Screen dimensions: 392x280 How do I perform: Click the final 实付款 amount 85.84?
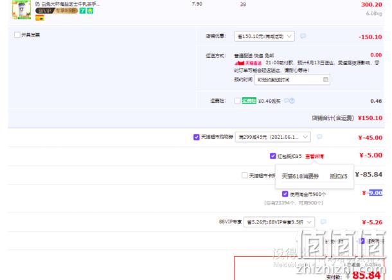[366, 276]
